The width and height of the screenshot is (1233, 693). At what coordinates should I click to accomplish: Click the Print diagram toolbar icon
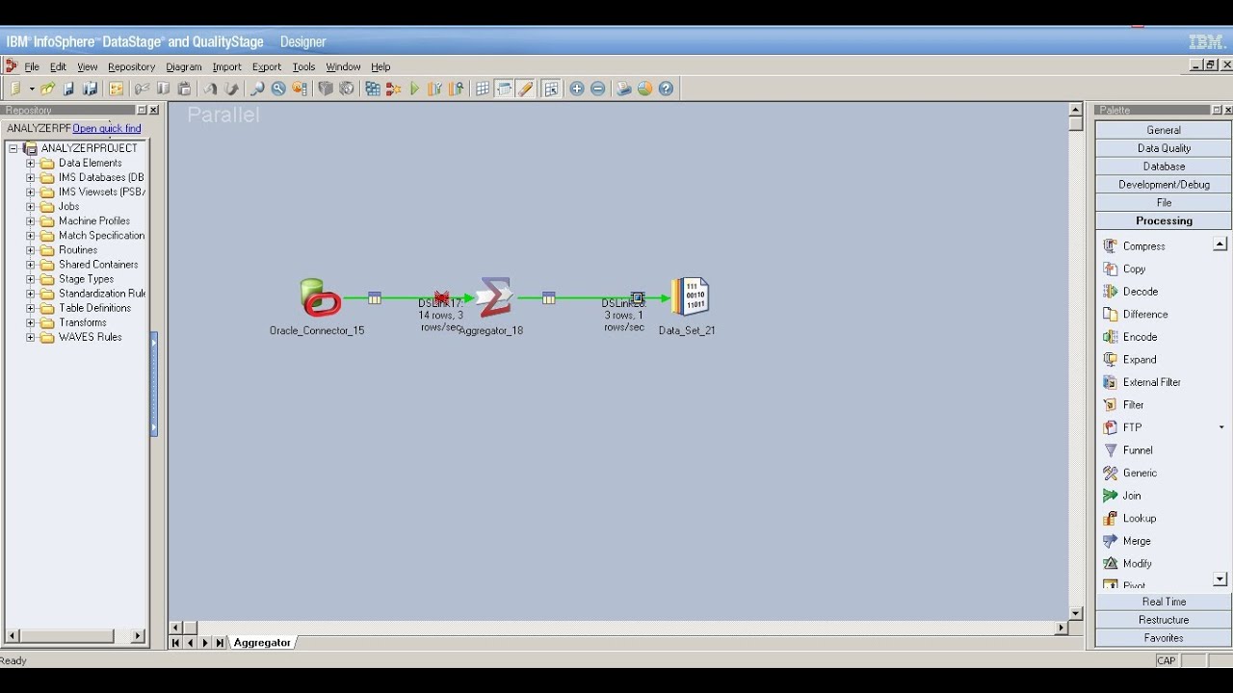624,89
